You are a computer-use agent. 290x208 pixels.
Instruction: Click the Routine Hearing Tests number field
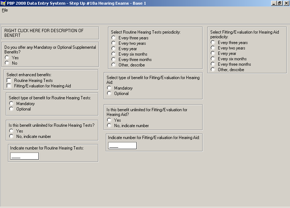(x=24, y=156)
